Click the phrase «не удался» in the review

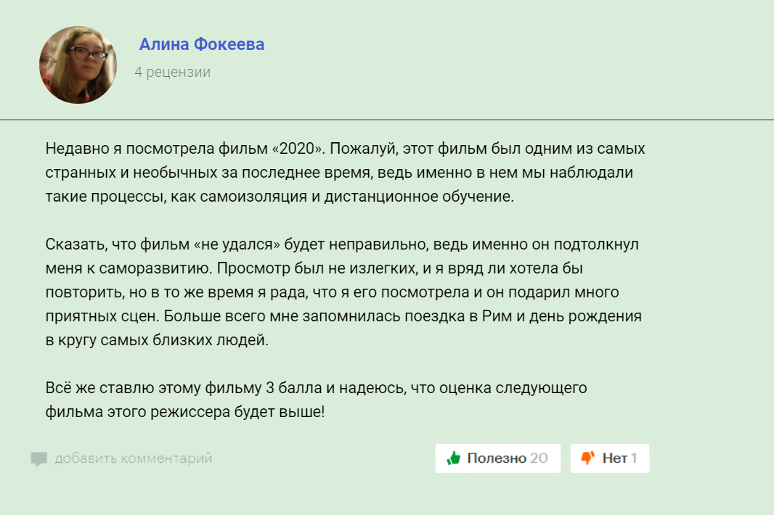coord(237,244)
